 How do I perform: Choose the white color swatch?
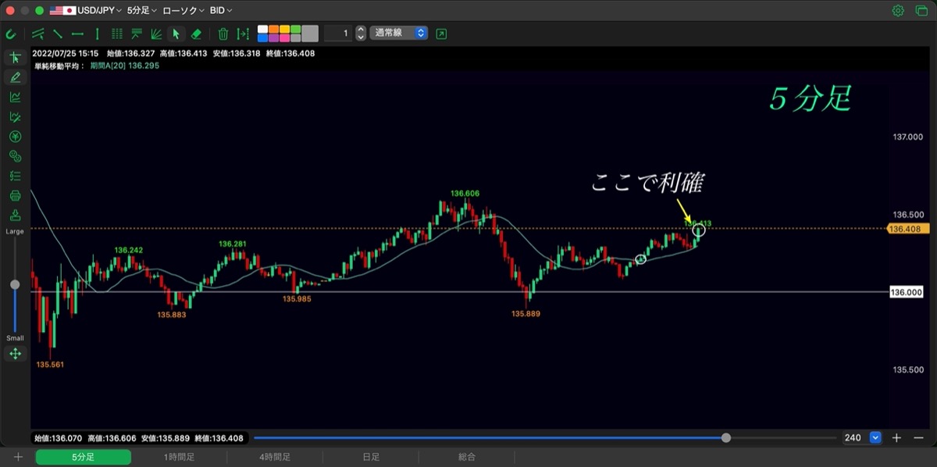tap(262, 30)
